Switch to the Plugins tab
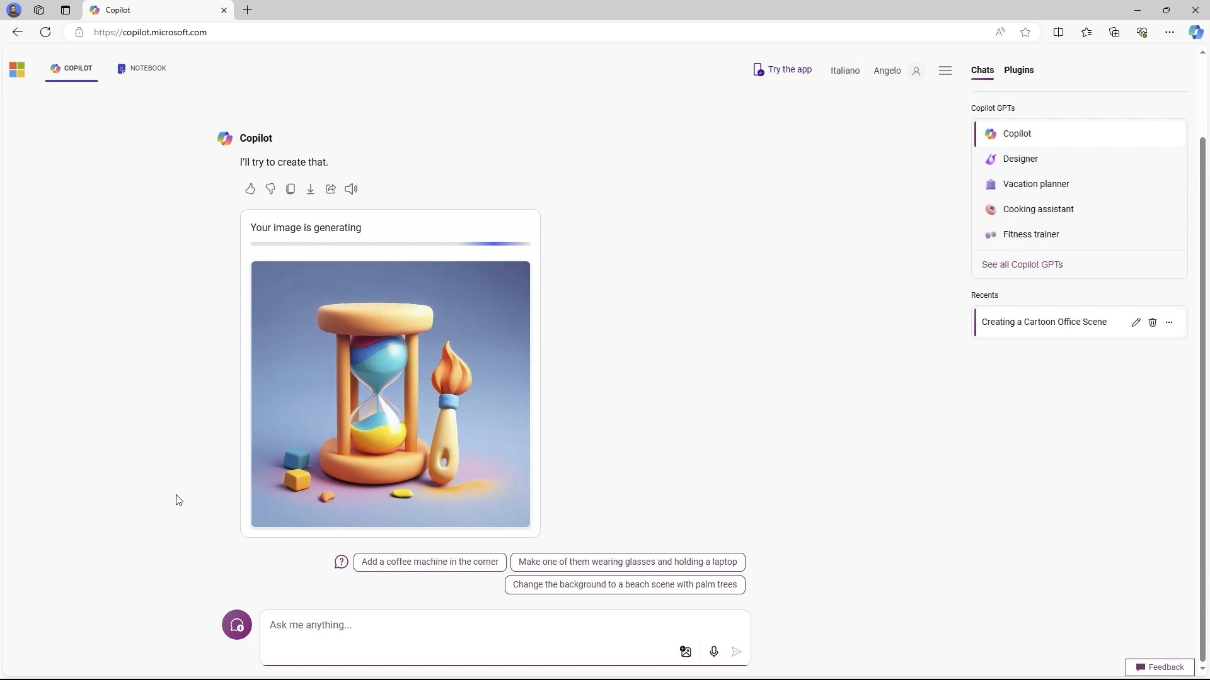Image resolution: width=1210 pixels, height=680 pixels. pyautogui.click(x=1019, y=70)
